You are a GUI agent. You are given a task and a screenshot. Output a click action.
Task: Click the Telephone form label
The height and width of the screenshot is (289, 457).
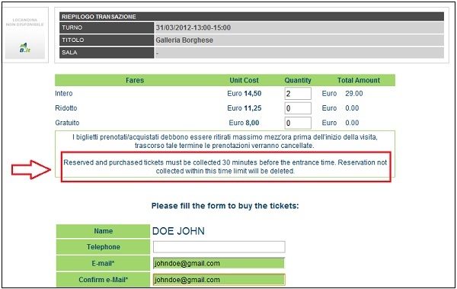point(103,247)
